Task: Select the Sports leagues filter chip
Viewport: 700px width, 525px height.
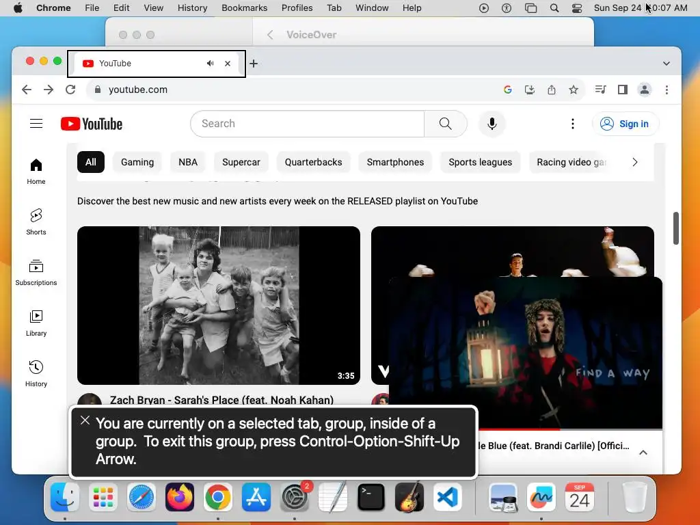Action: [481, 162]
